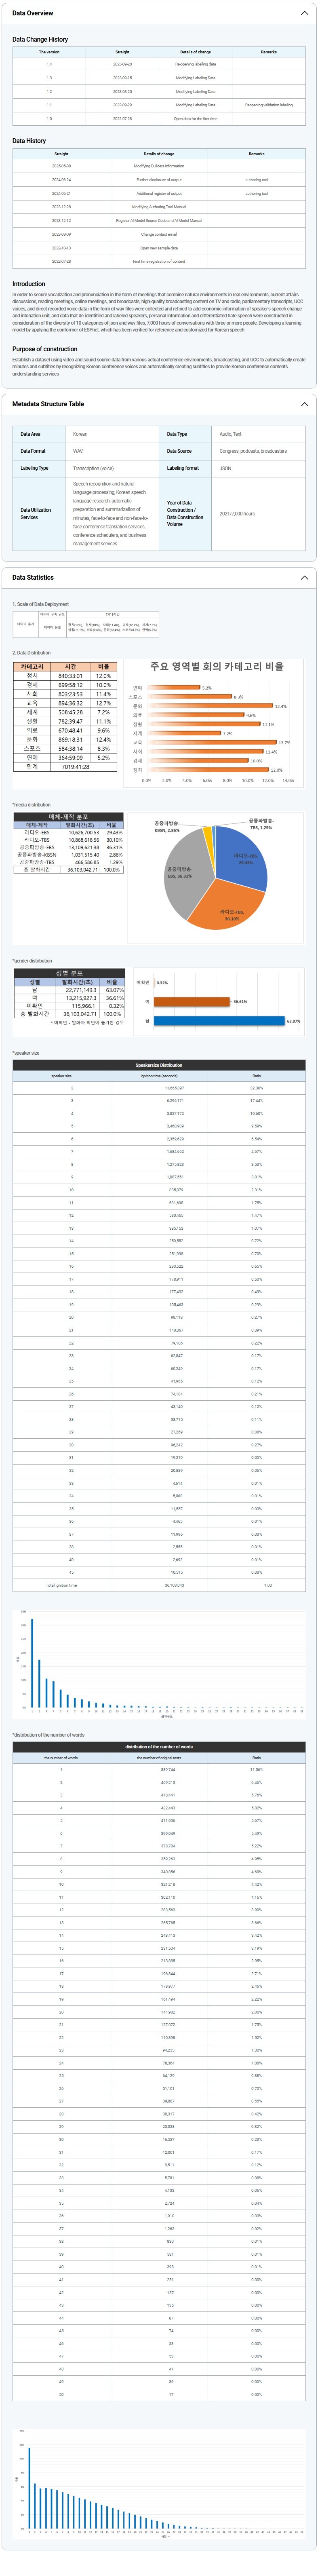Click the 'distribution of the number of words' table header

(158, 1746)
